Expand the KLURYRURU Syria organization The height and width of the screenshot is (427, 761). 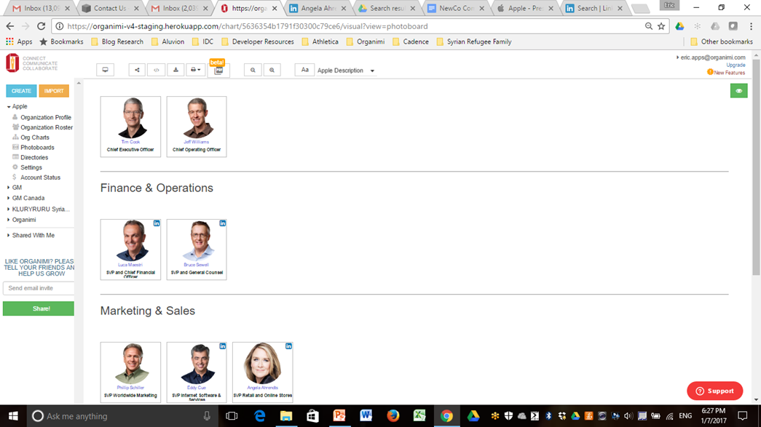coord(9,209)
